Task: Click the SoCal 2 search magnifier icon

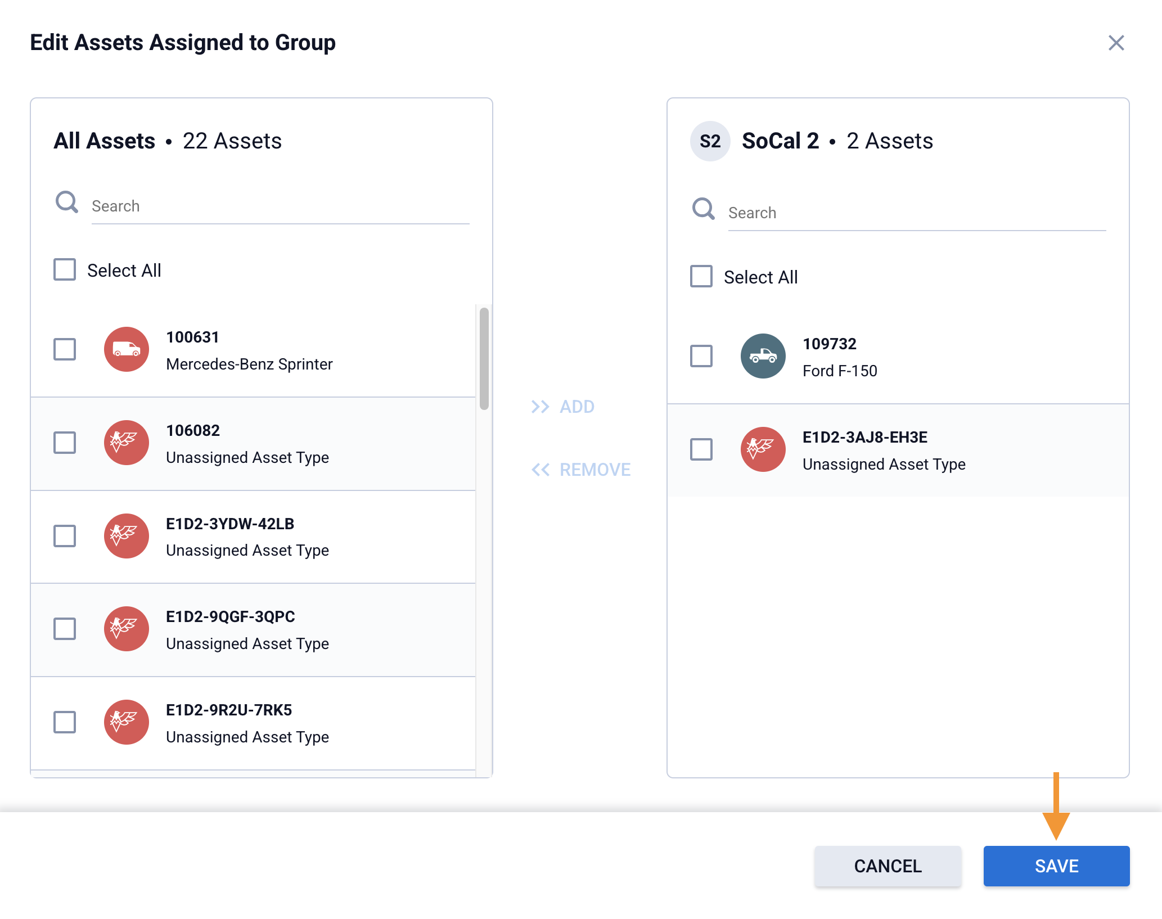Action: pyautogui.click(x=703, y=209)
